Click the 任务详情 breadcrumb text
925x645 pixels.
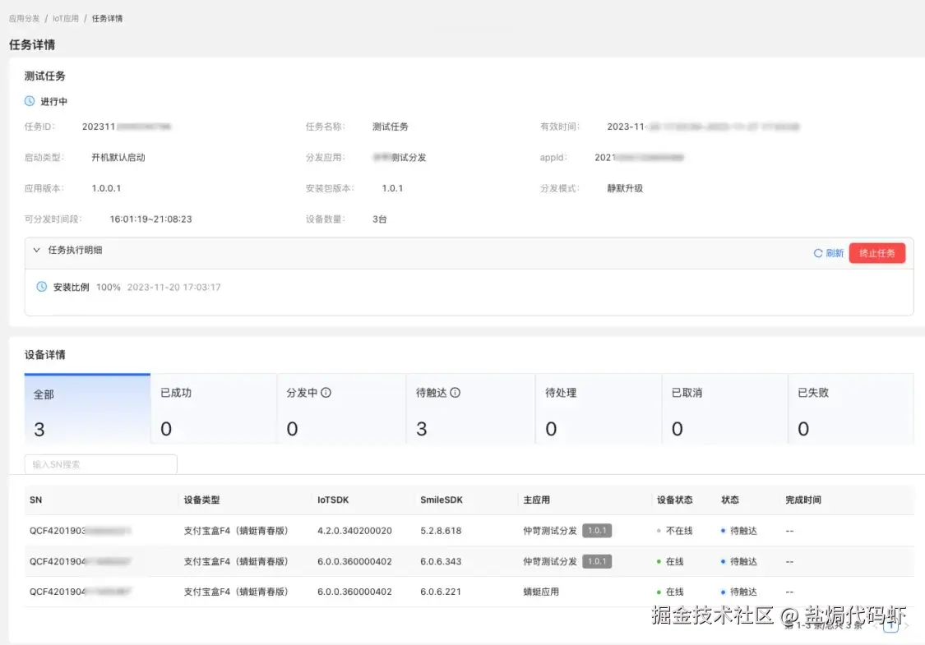[108, 18]
